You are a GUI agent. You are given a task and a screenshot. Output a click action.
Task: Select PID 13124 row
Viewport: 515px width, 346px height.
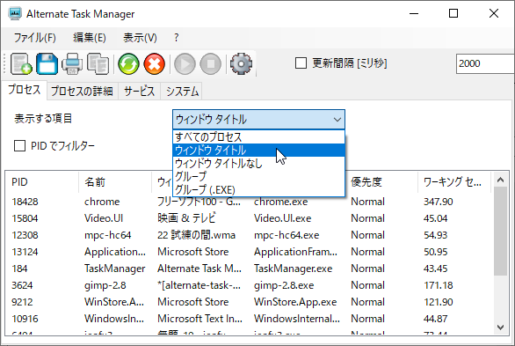(25, 252)
